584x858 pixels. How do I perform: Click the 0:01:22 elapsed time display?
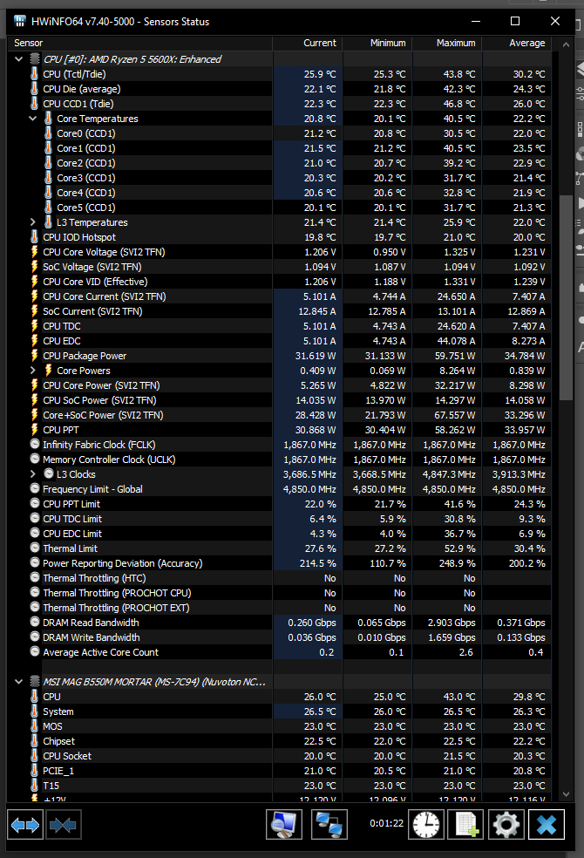click(387, 822)
